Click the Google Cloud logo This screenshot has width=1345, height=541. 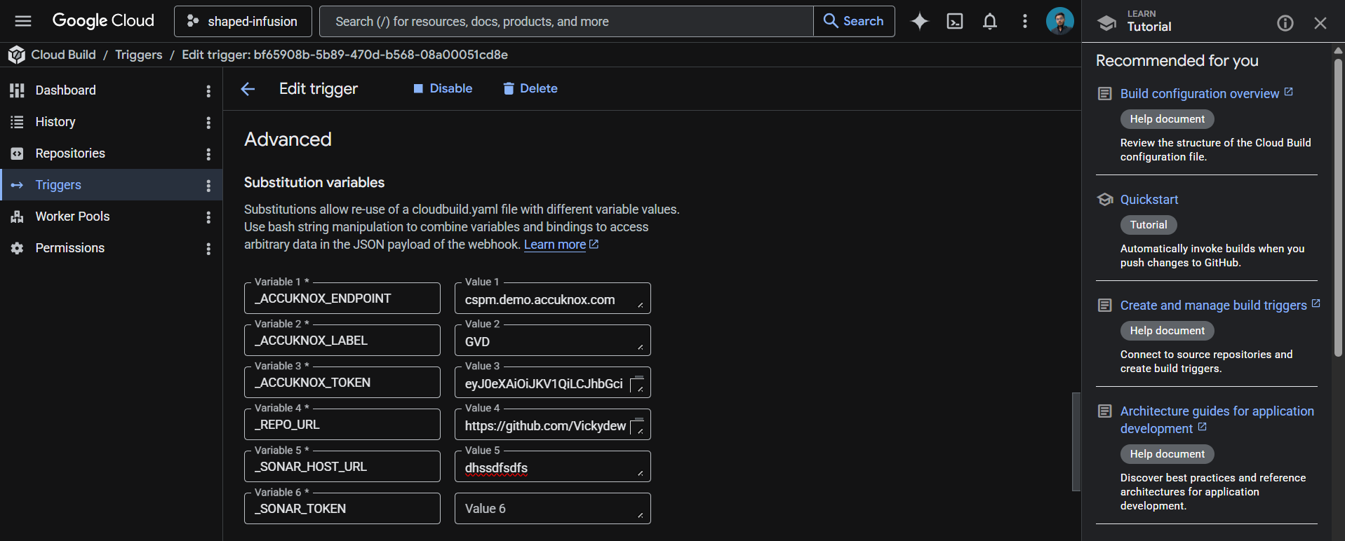coord(103,21)
